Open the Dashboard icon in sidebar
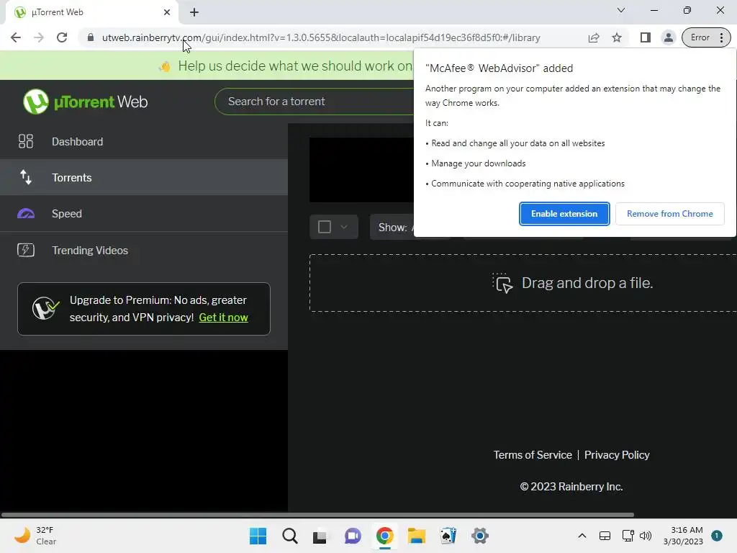This screenshot has width=737, height=553. tap(26, 141)
